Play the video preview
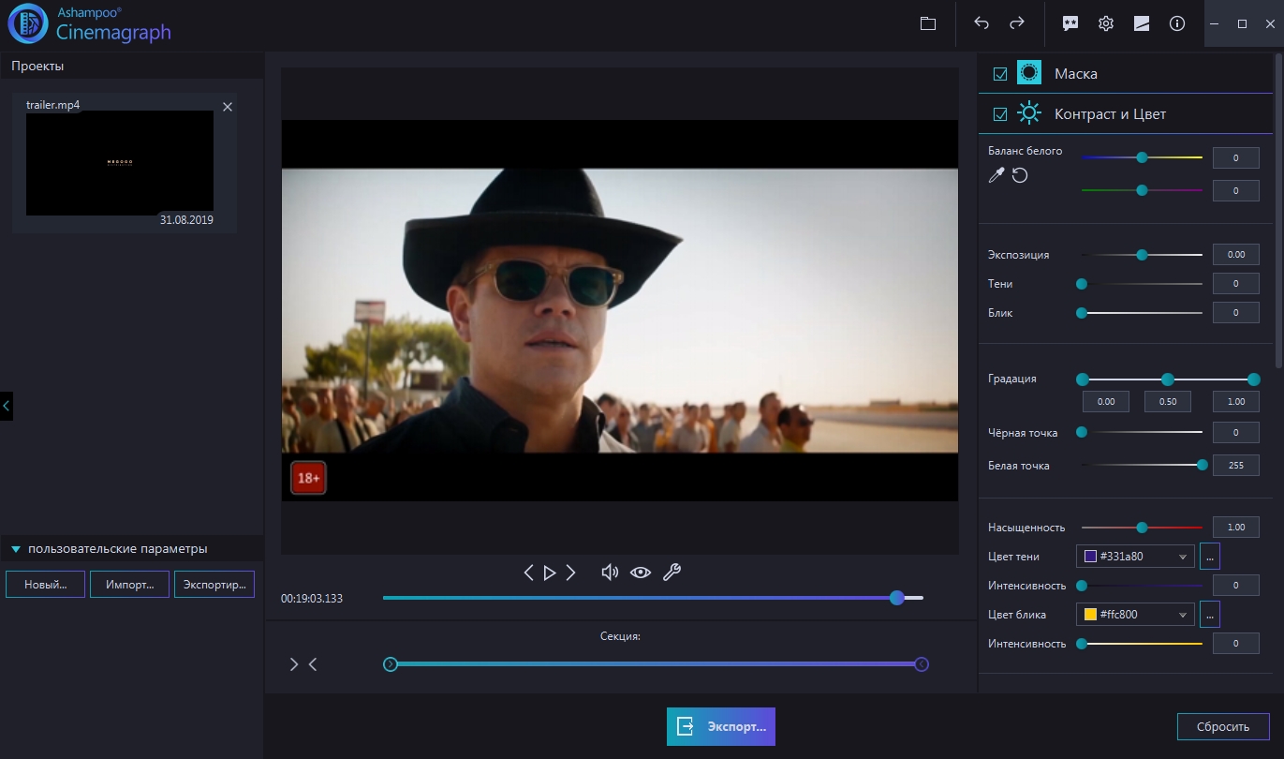The height and width of the screenshot is (759, 1284). pos(550,573)
